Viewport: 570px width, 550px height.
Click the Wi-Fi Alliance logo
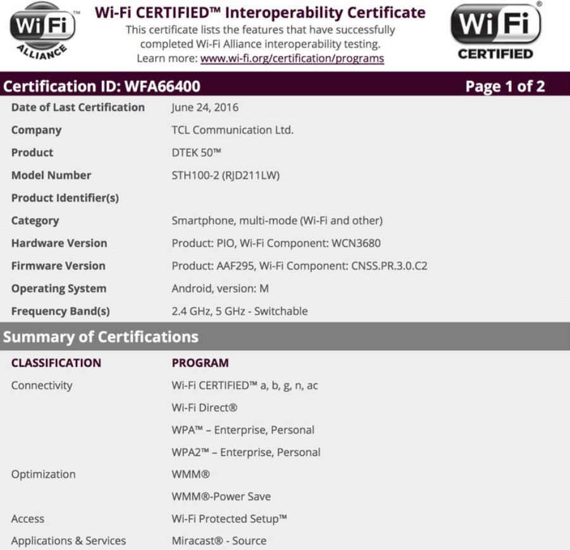point(42,31)
